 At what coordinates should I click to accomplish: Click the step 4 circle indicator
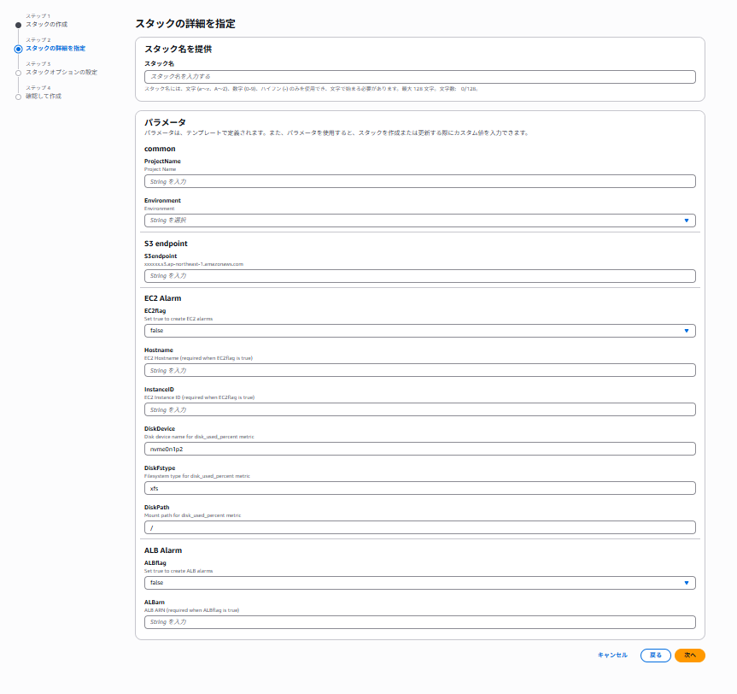click(x=18, y=97)
